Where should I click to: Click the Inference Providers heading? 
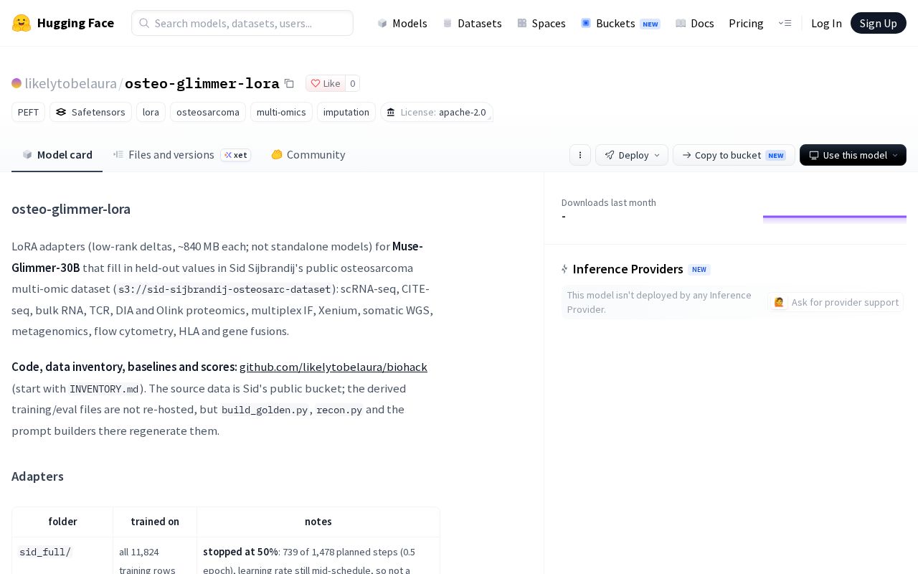(628, 269)
